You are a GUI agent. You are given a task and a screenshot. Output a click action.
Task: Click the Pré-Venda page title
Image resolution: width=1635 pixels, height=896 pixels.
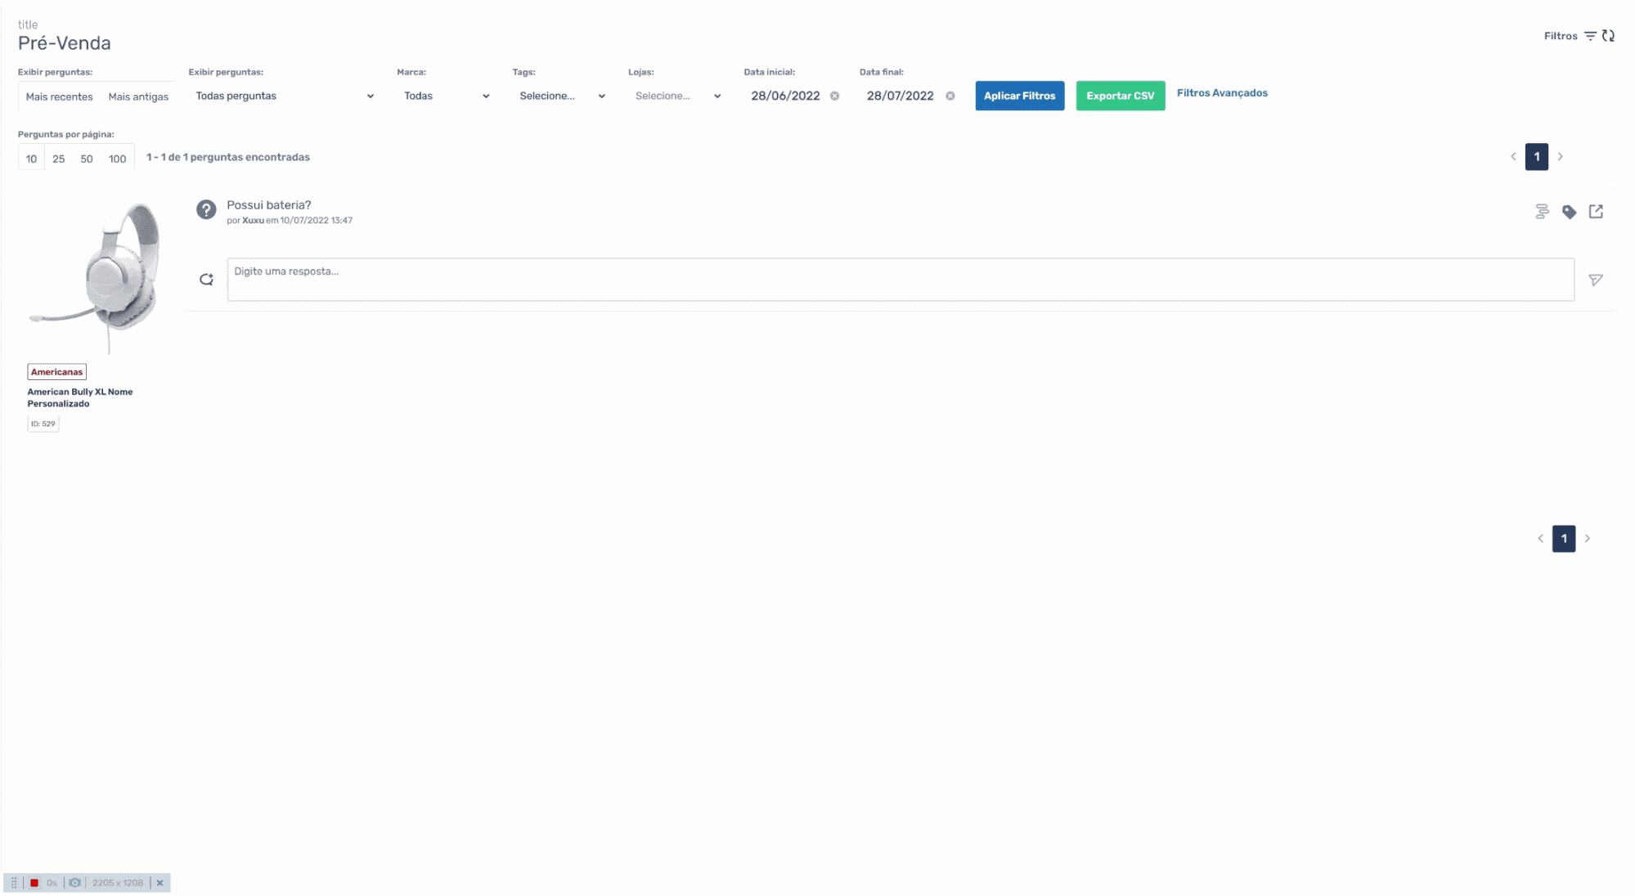(x=65, y=43)
